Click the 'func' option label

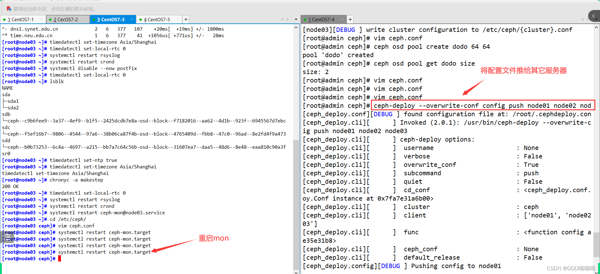point(411,232)
